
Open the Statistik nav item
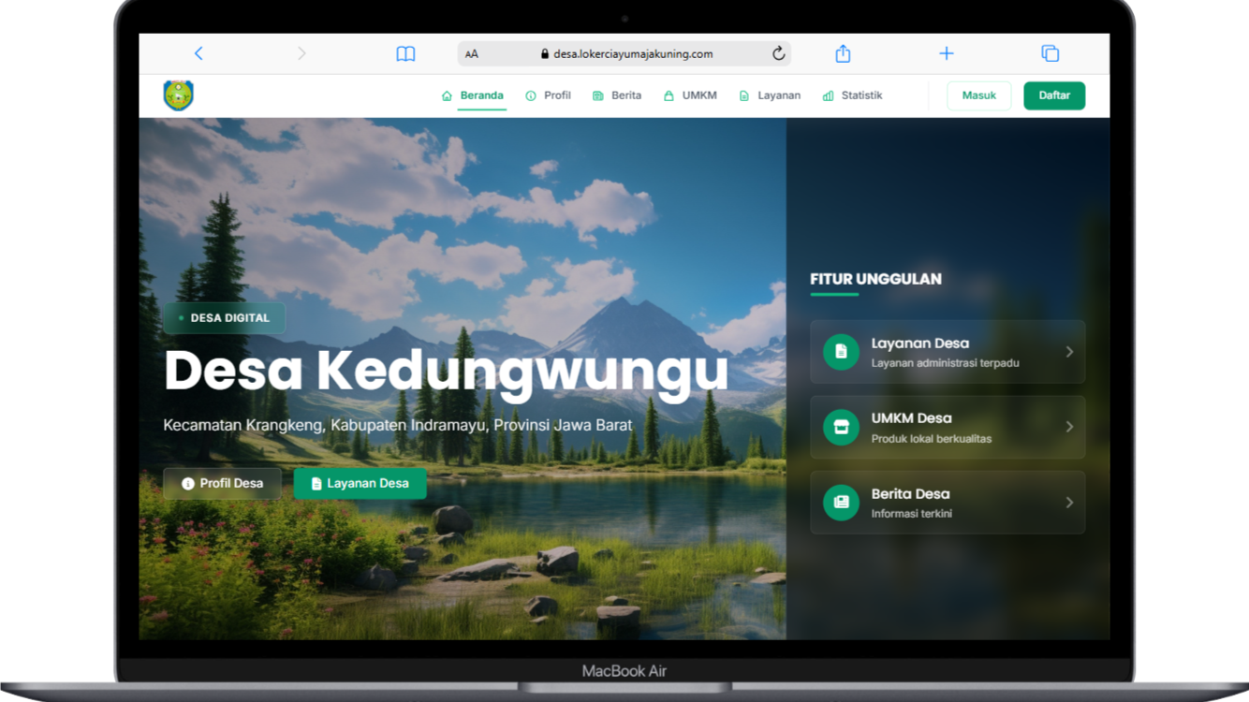coord(852,95)
